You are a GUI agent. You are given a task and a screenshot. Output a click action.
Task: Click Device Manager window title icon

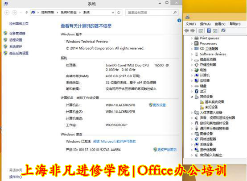pos(187,17)
